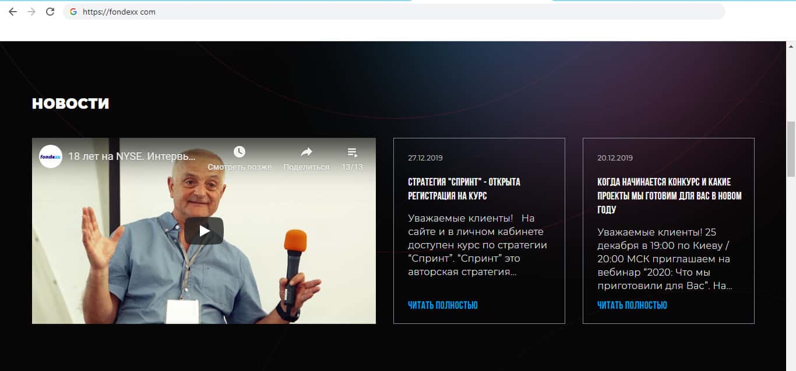This screenshot has height=371, width=796.
Task: Click the 'Новости' section heading
Action: tap(71, 104)
